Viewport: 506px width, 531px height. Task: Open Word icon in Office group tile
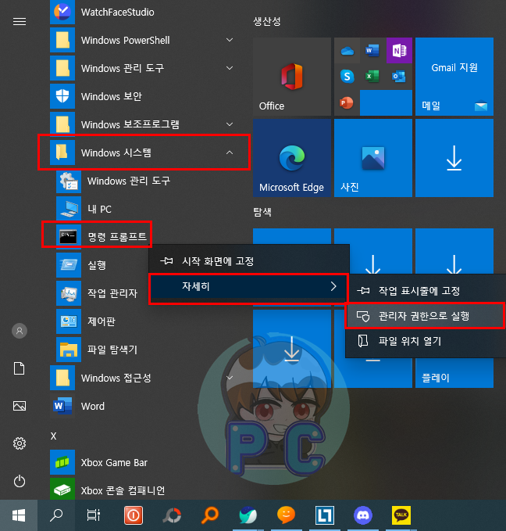point(372,51)
